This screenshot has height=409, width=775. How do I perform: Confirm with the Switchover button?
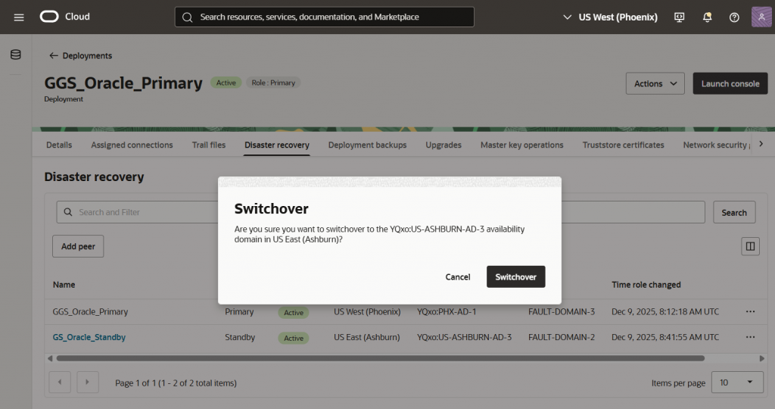(x=515, y=277)
